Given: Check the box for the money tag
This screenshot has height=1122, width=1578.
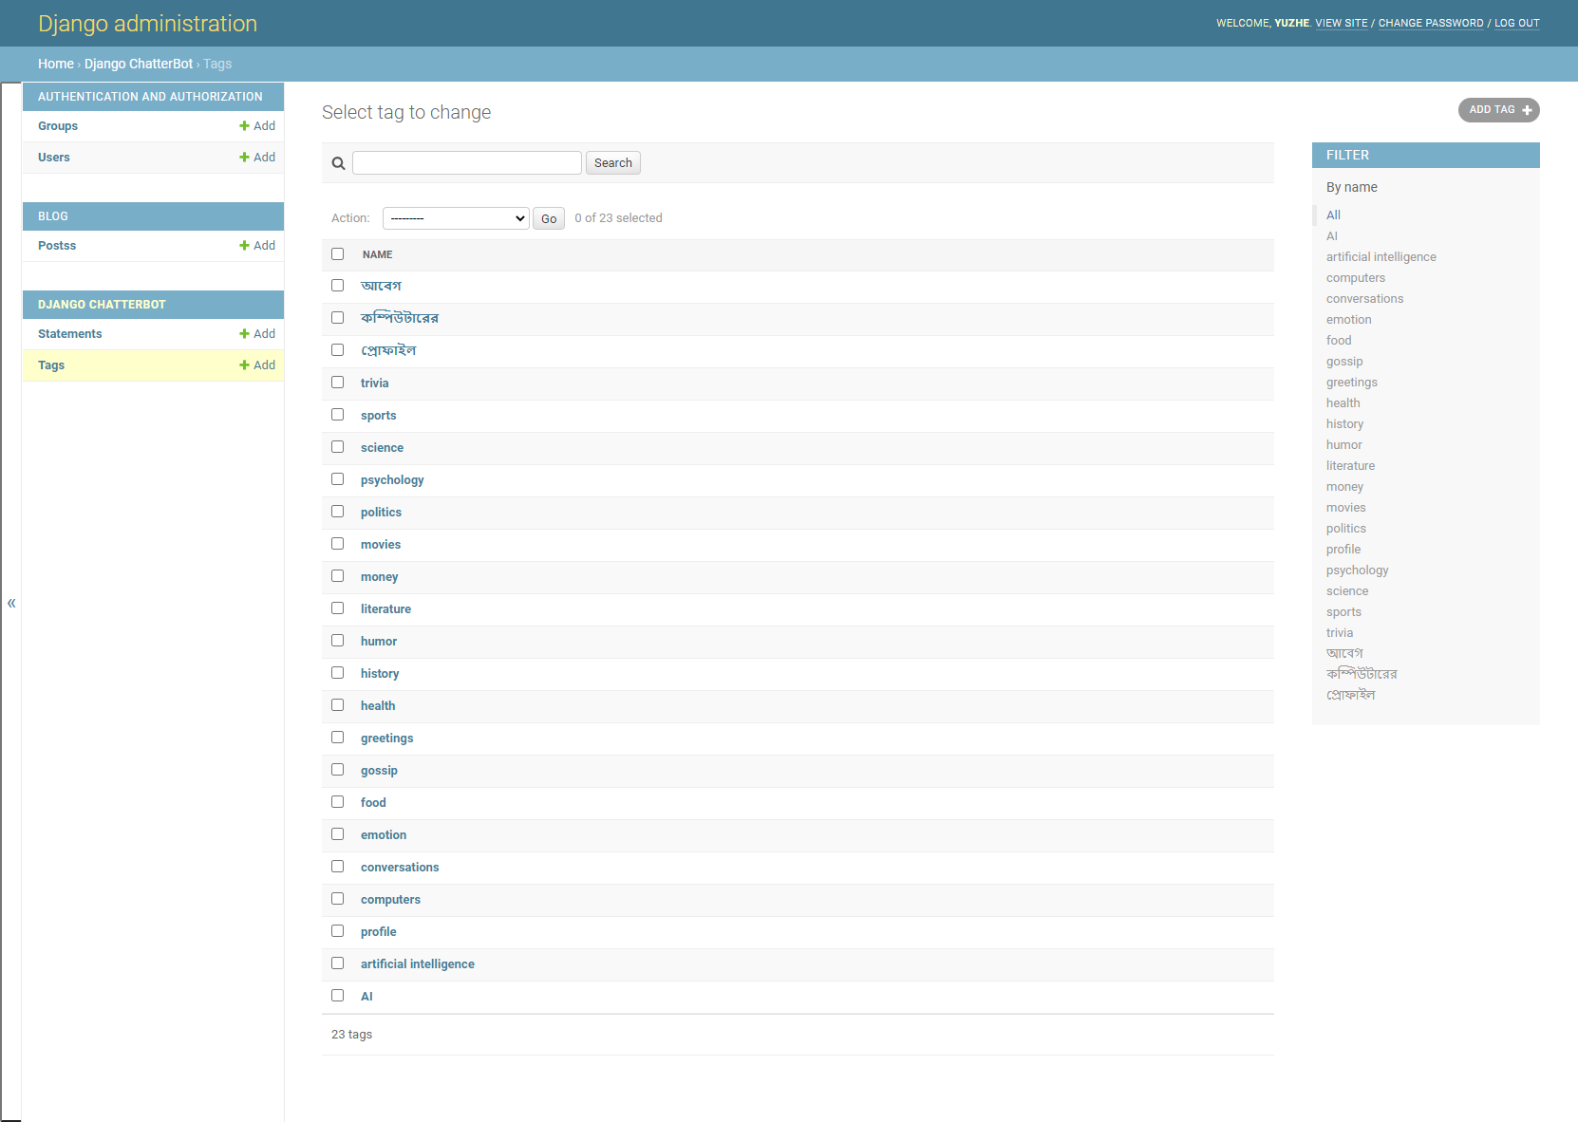Looking at the screenshot, I should (x=337, y=576).
